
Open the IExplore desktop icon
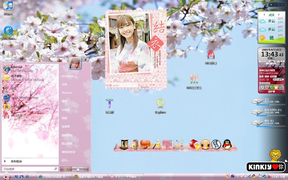click(160, 106)
